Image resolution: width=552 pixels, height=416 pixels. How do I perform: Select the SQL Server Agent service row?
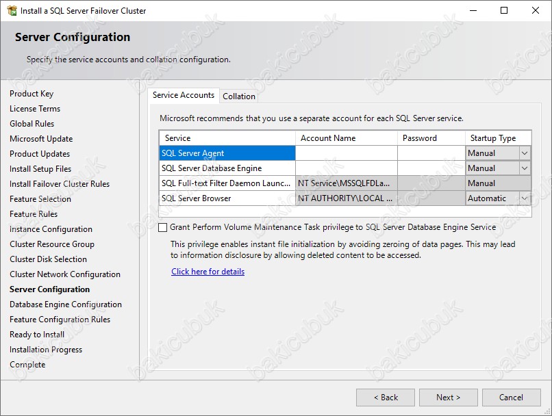pos(227,153)
